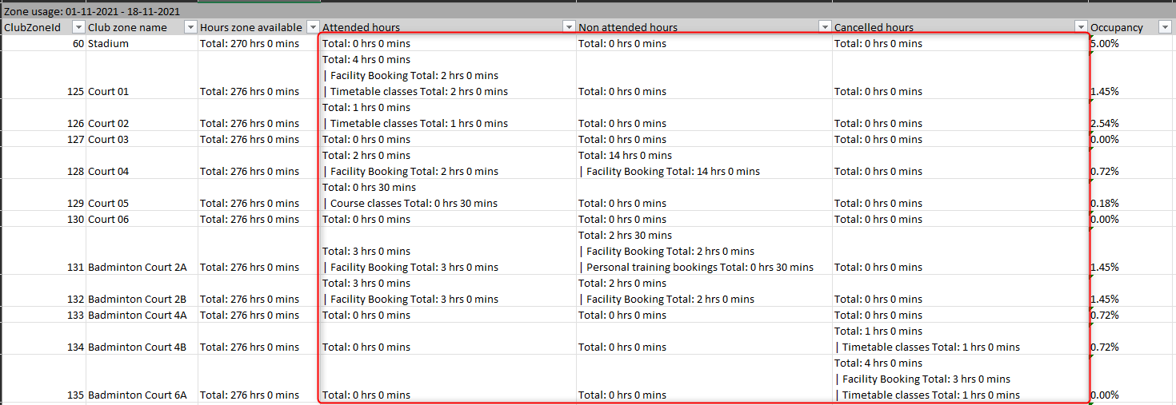Click the ClubZoneId 130 cell

(x=43, y=220)
